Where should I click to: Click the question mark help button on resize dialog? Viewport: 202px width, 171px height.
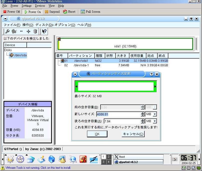coord(152,74)
